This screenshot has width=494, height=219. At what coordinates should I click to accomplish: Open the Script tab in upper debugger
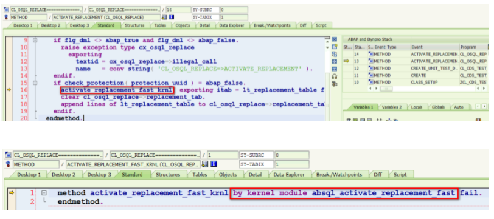321,25
